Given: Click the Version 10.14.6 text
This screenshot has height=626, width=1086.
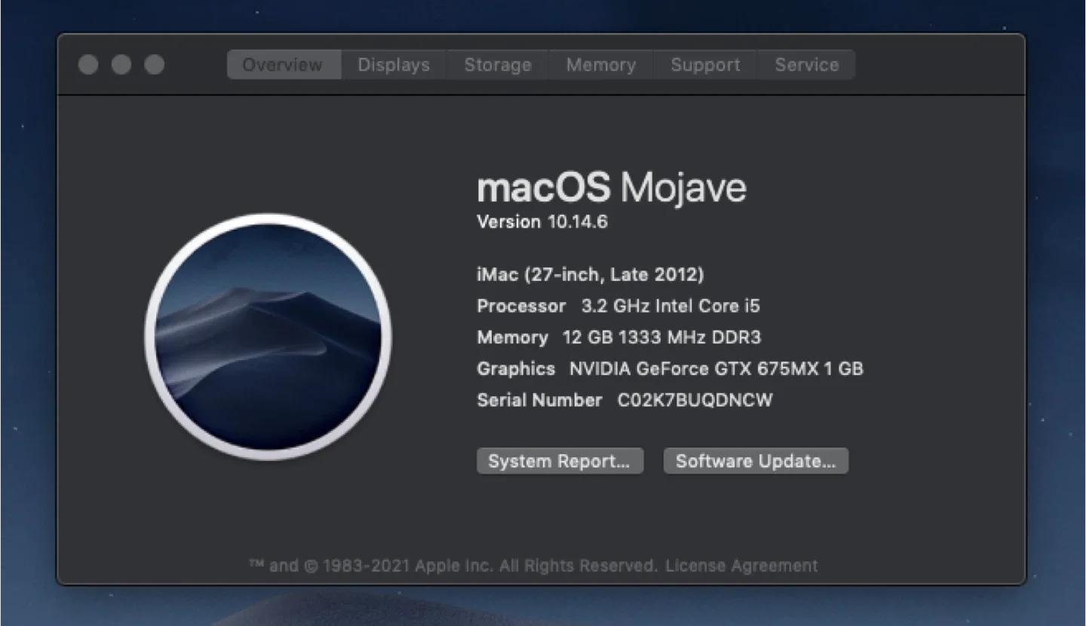Looking at the screenshot, I should (x=541, y=221).
